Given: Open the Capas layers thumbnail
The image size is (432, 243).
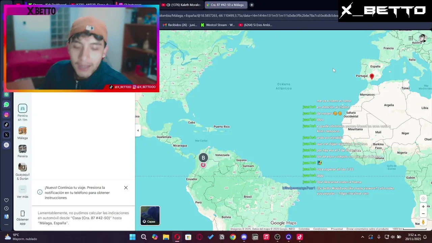Looking at the screenshot, I should [150, 215].
